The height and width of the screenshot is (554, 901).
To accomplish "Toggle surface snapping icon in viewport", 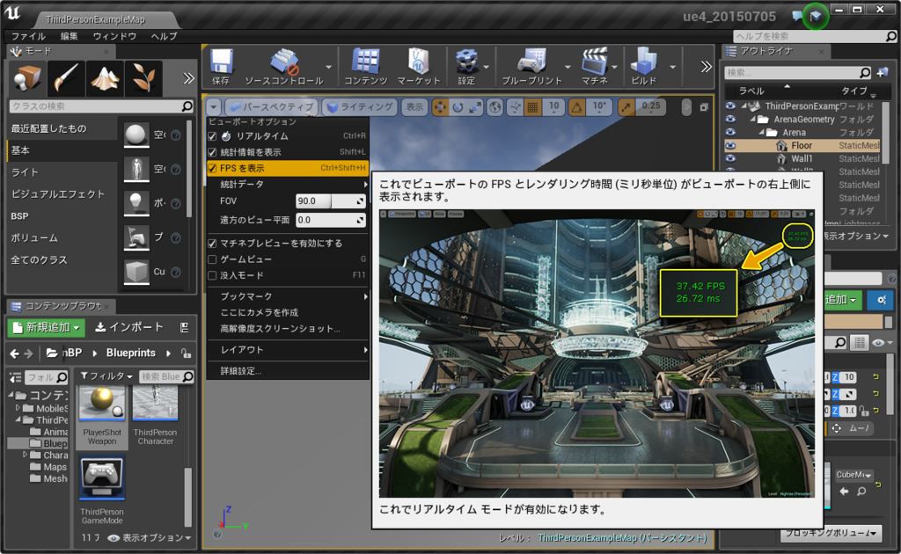I will [515, 107].
